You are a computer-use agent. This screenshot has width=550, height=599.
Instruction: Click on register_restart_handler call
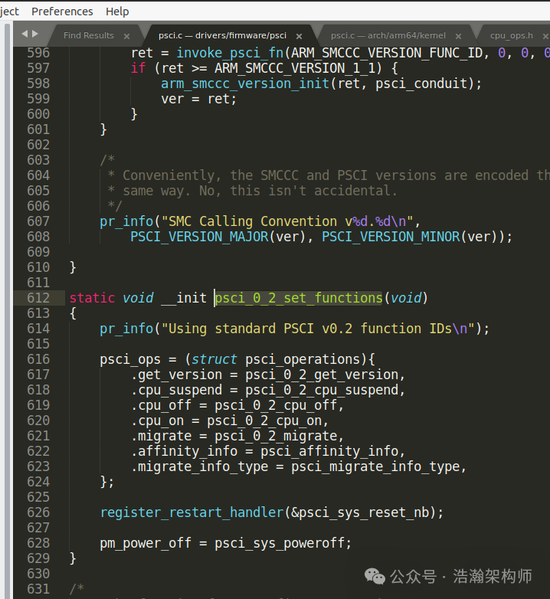[x=192, y=512]
